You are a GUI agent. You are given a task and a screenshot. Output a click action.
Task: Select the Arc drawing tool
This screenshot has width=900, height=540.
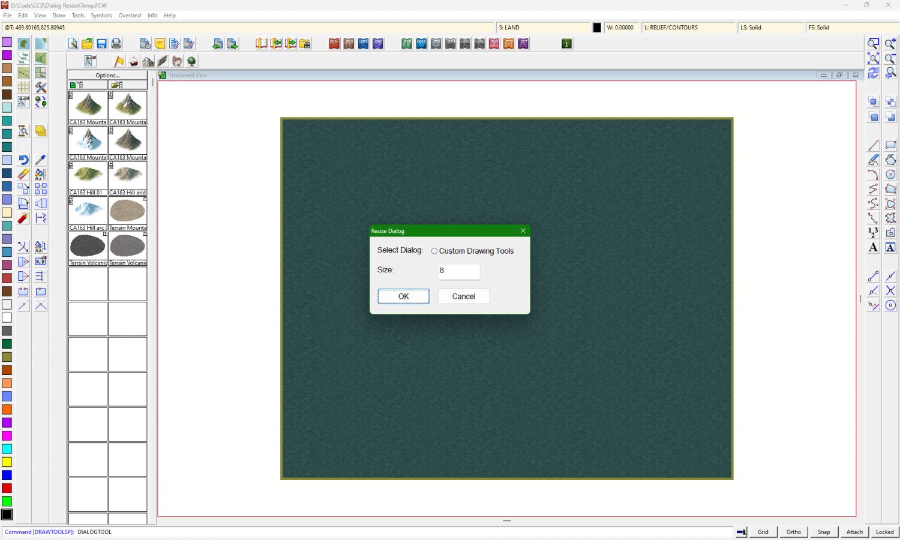(873, 174)
